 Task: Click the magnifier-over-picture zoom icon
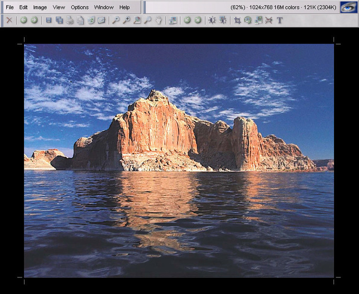(x=137, y=20)
